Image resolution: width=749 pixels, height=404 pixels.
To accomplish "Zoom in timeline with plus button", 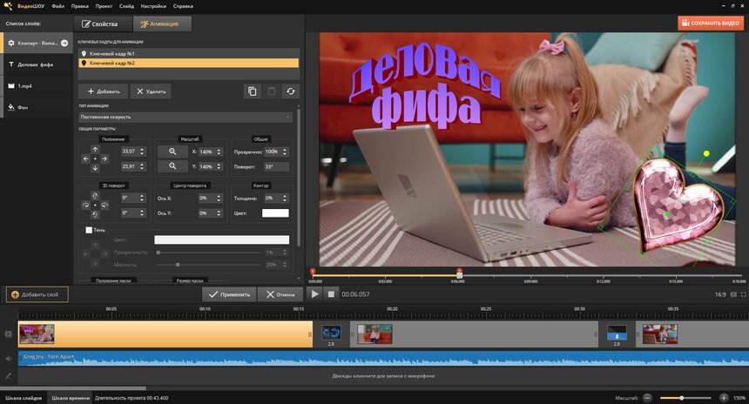I will coord(724,398).
